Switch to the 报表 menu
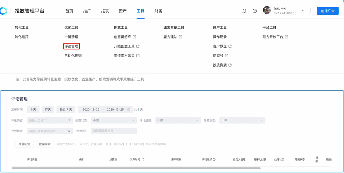344x173 pixels. point(105,11)
